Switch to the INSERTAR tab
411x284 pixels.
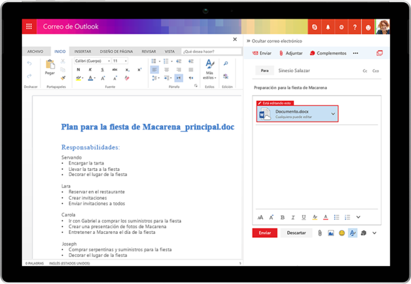tap(83, 51)
